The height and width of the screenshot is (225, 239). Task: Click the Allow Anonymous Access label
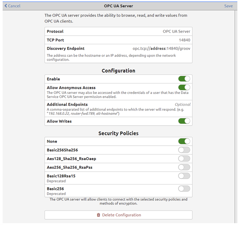point(71,88)
